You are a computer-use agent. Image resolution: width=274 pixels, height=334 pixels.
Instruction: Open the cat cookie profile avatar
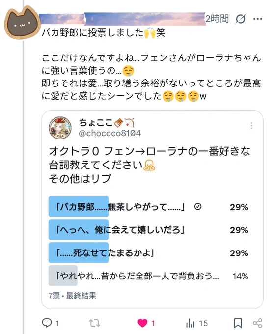coord(22,23)
